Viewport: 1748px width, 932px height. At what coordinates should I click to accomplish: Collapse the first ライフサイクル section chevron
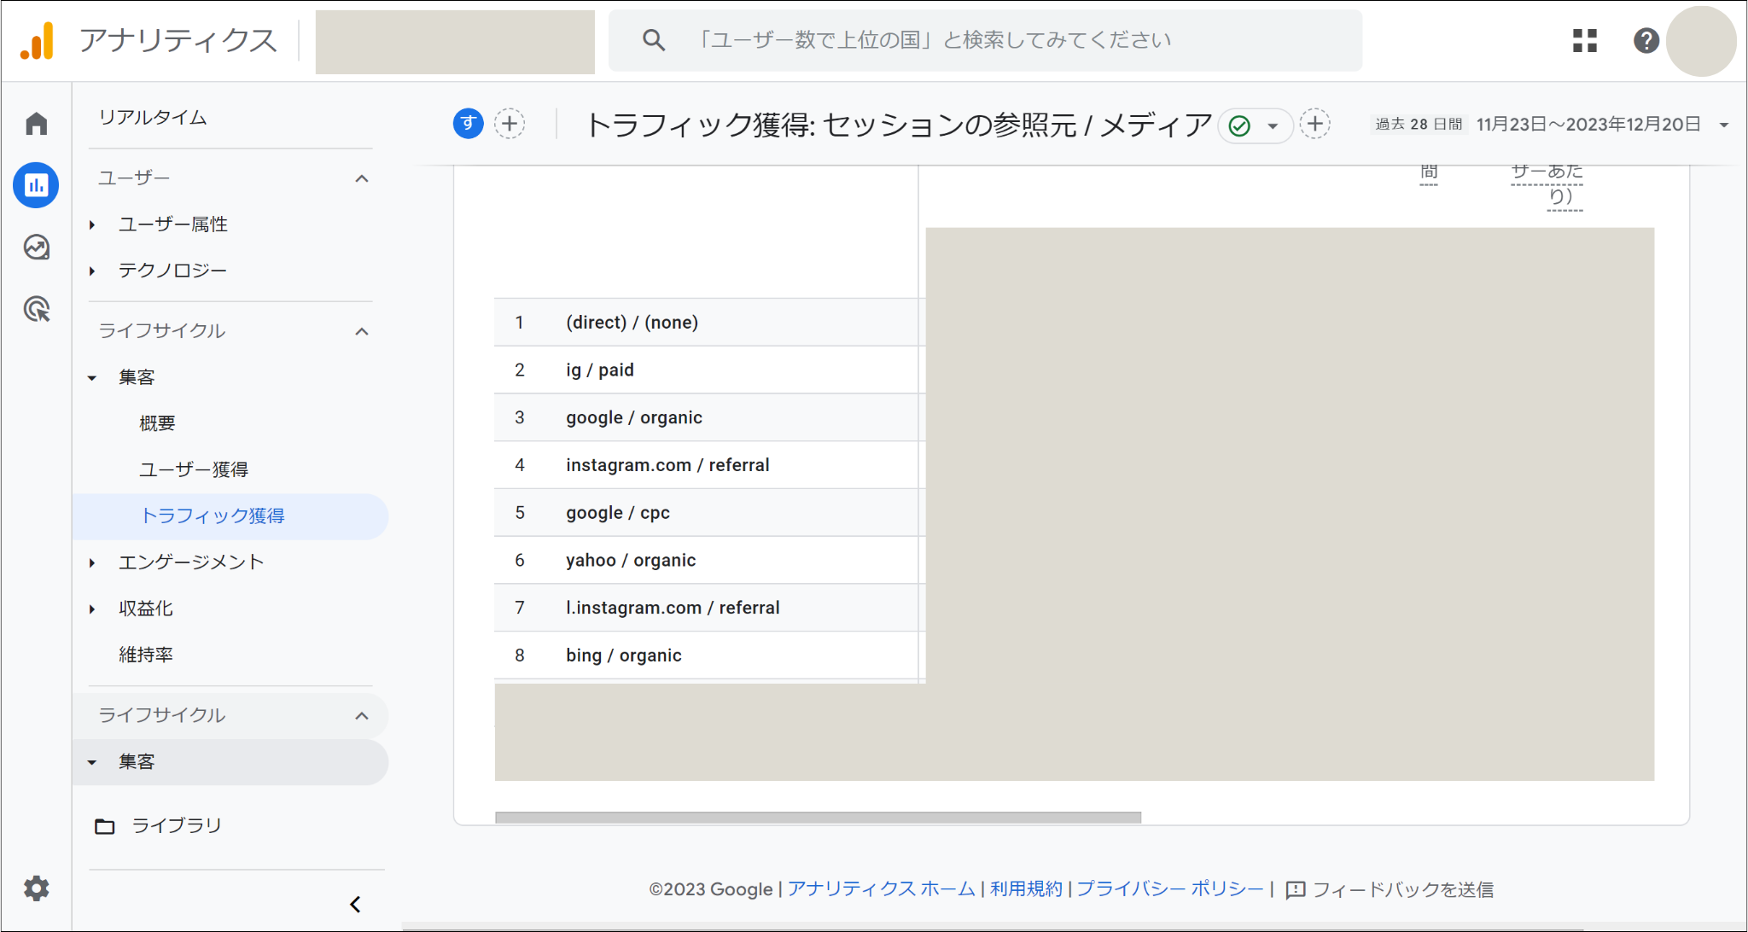362,331
